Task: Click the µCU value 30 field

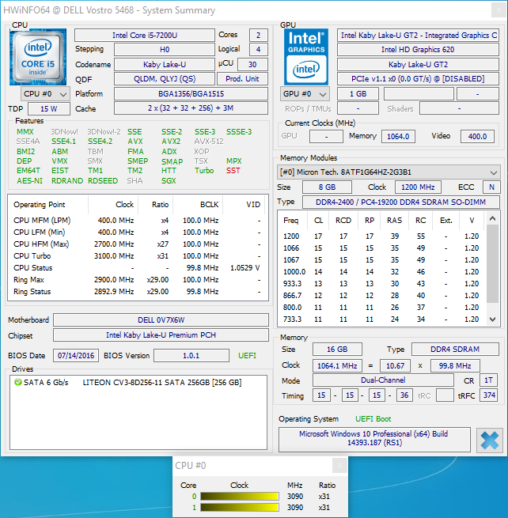Action: [252, 64]
